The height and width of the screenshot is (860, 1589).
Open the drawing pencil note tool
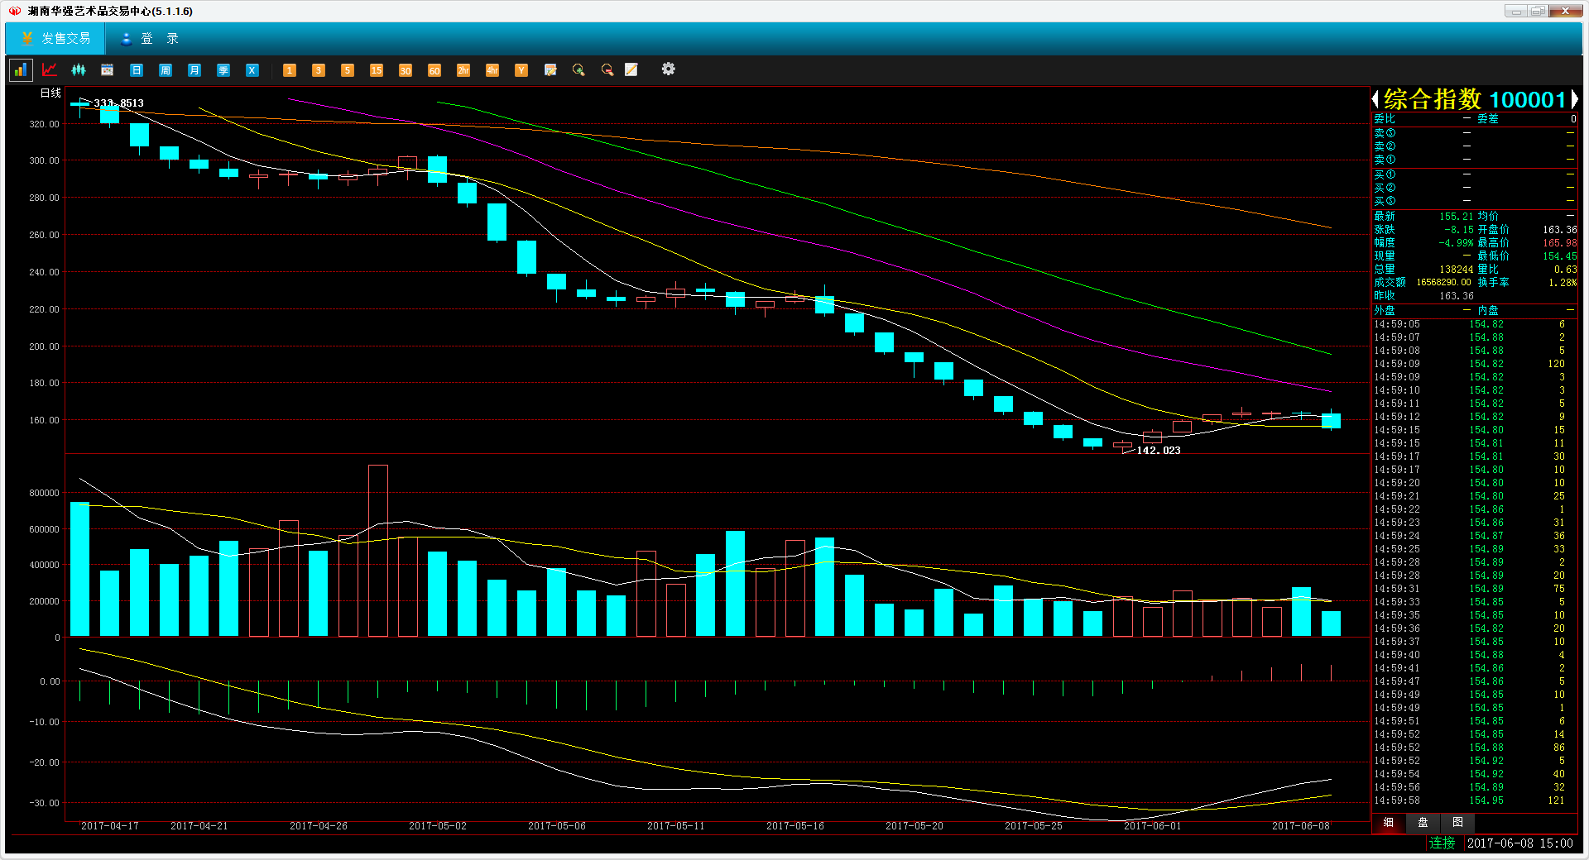[x=631, y=70]
